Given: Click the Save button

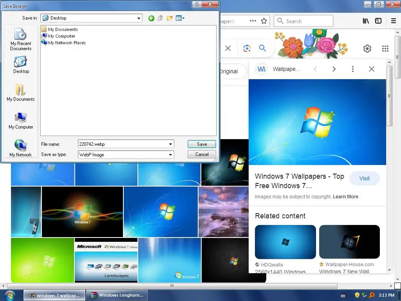Looking at the screenshot, I should coord(202,144).
